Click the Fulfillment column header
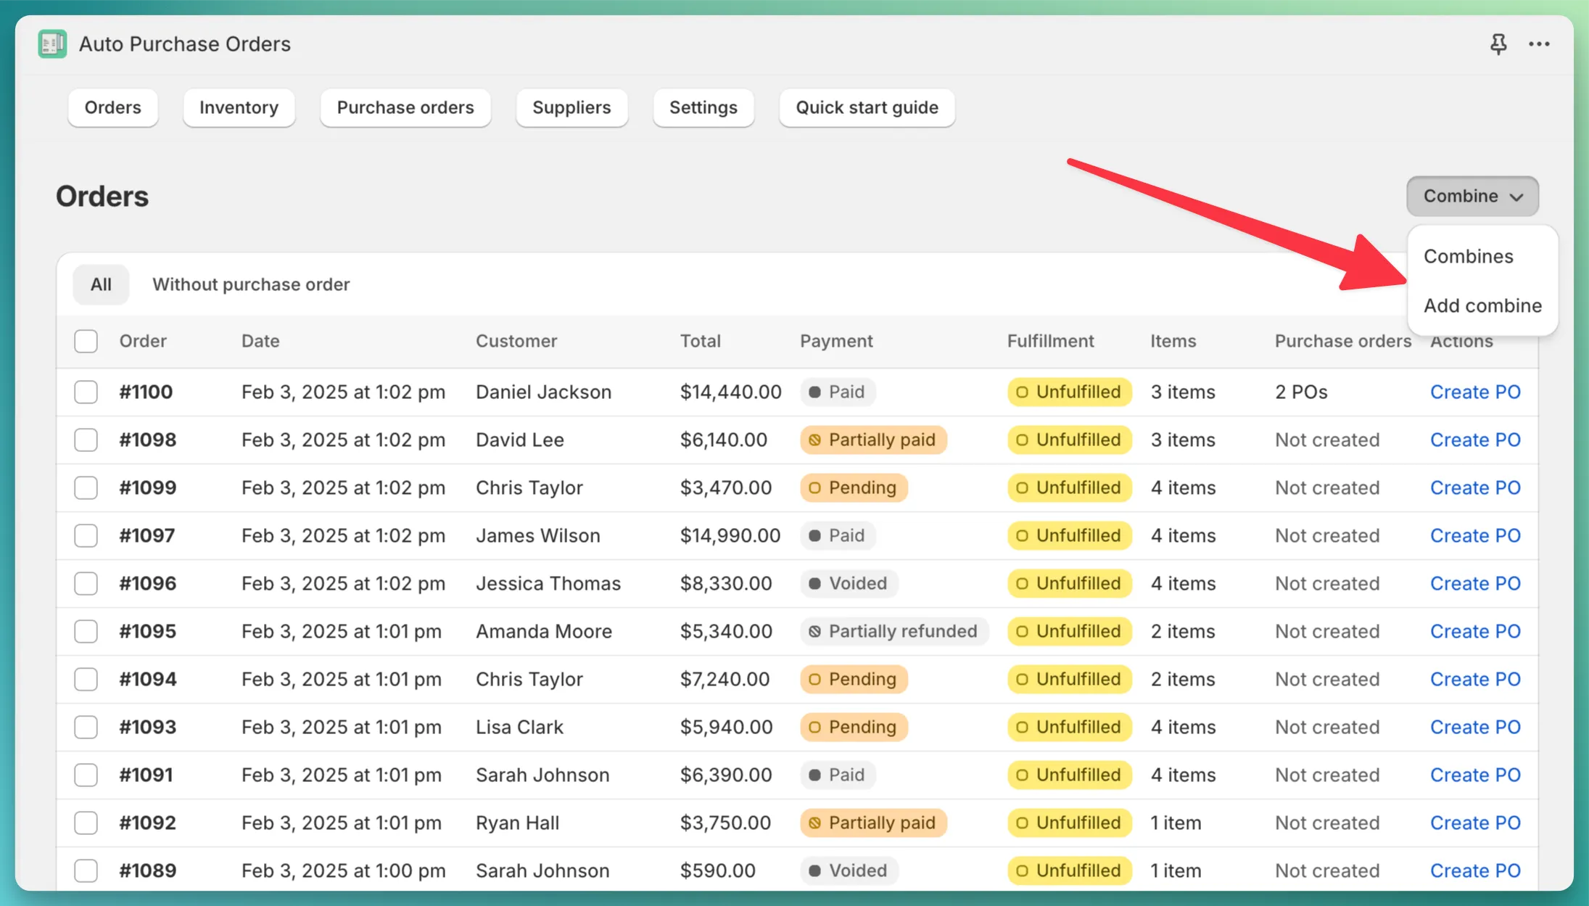 (1050, 341)
